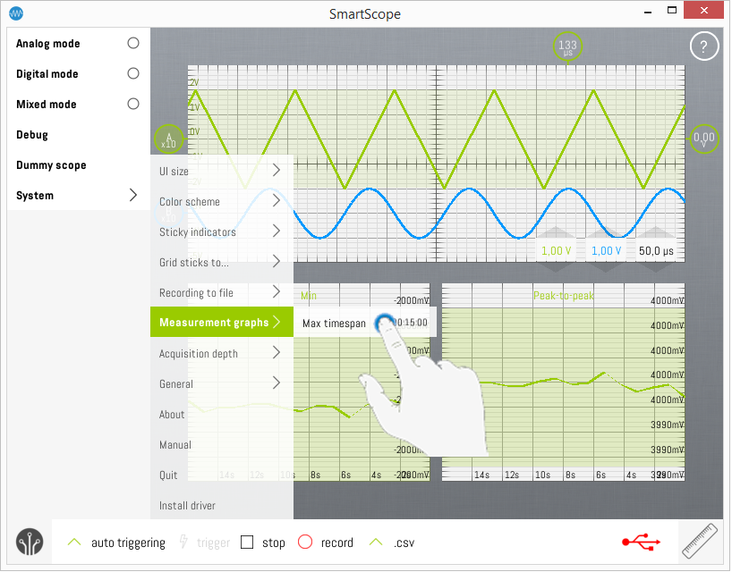Open the About menu entry
The width and height of the screenshot is (732, 572).
click(172, 414)
